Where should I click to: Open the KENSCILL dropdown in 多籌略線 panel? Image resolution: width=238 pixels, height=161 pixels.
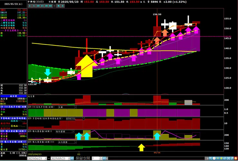tap(84, 119)
